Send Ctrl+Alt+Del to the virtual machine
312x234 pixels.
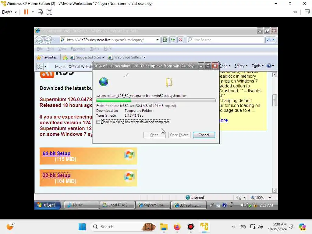40,12
